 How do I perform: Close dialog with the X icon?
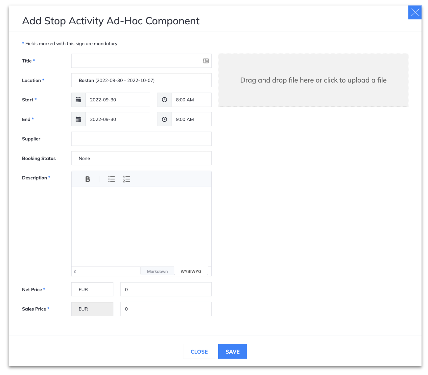point(415,13)
